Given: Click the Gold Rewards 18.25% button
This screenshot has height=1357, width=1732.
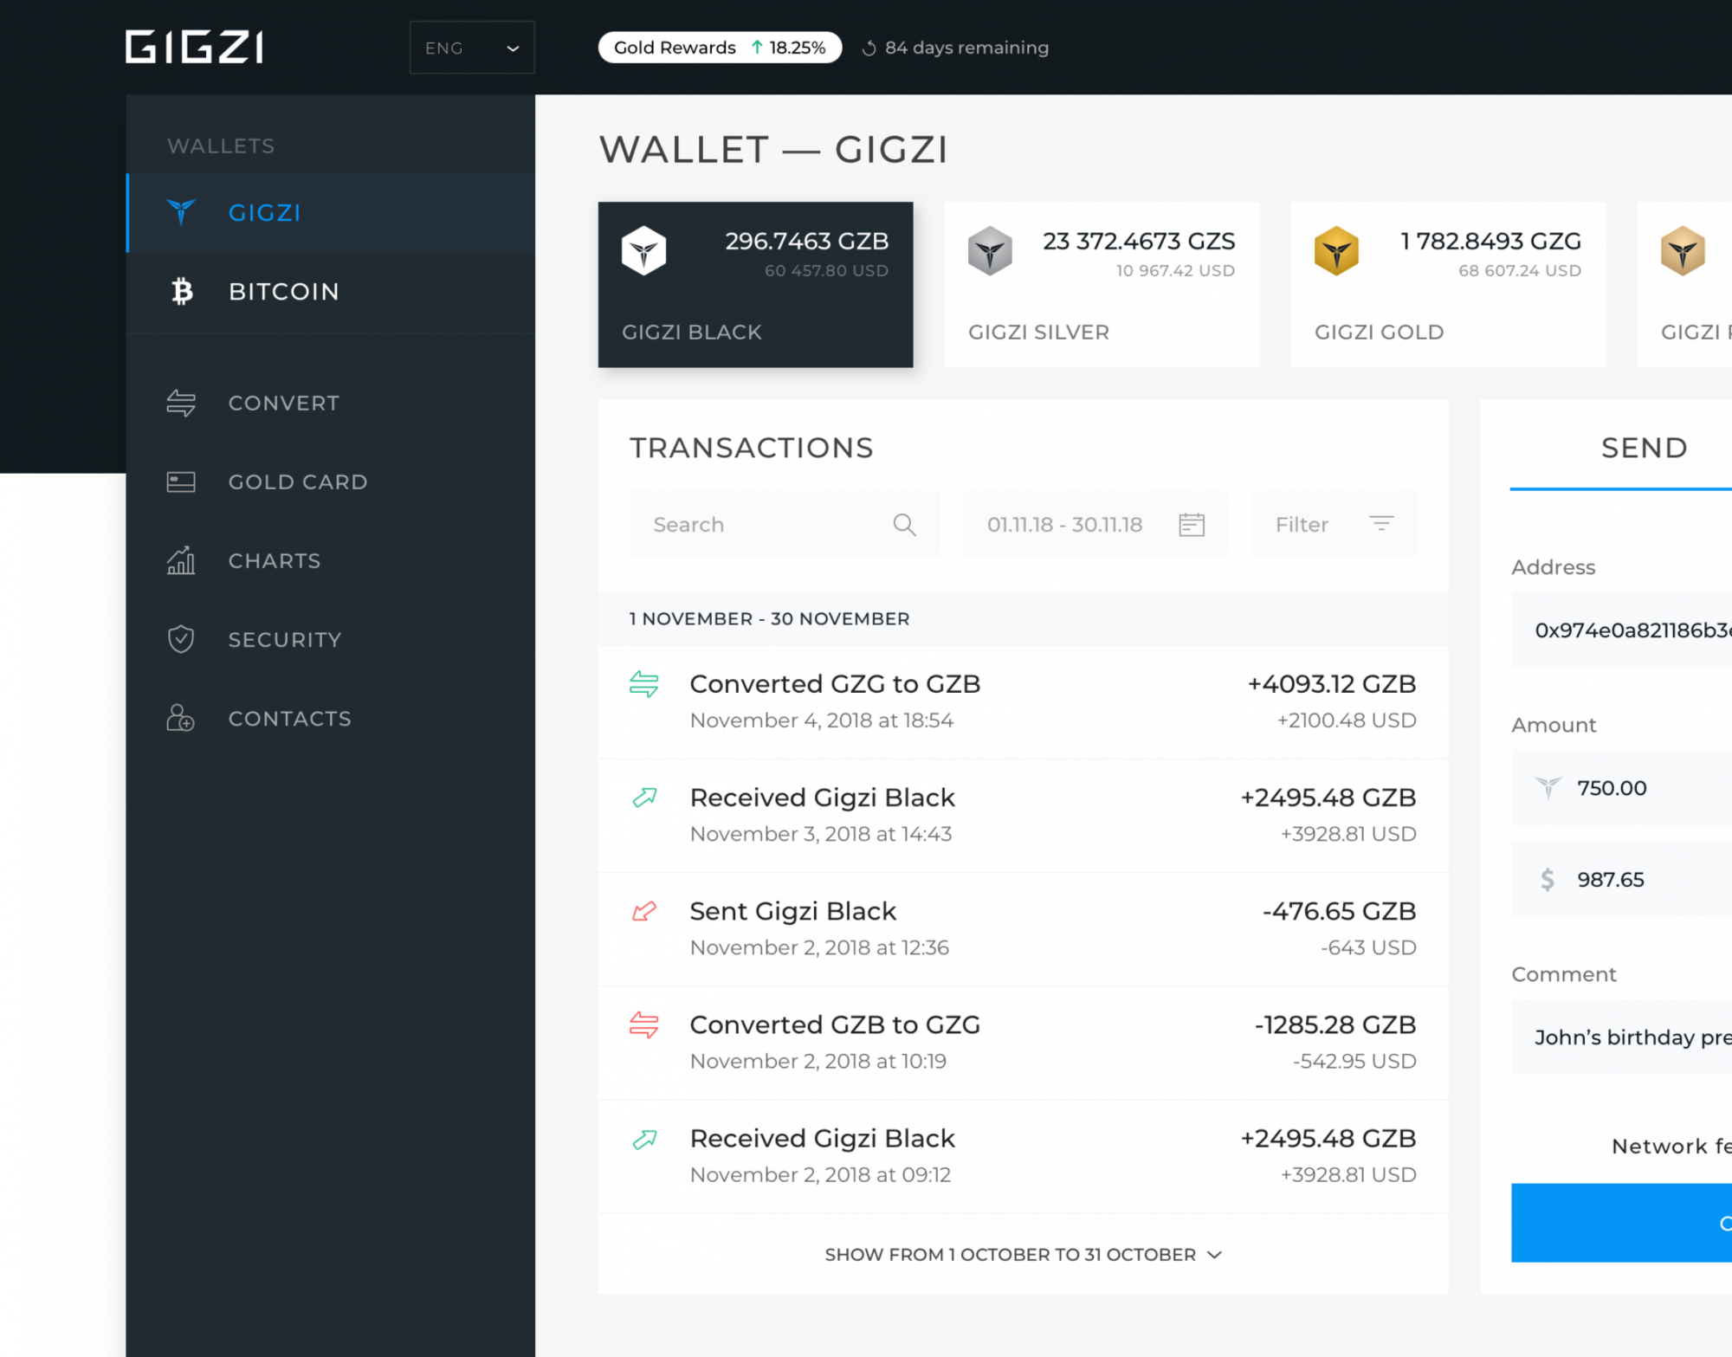Looking at the screenshot, I should coord(717,48).
